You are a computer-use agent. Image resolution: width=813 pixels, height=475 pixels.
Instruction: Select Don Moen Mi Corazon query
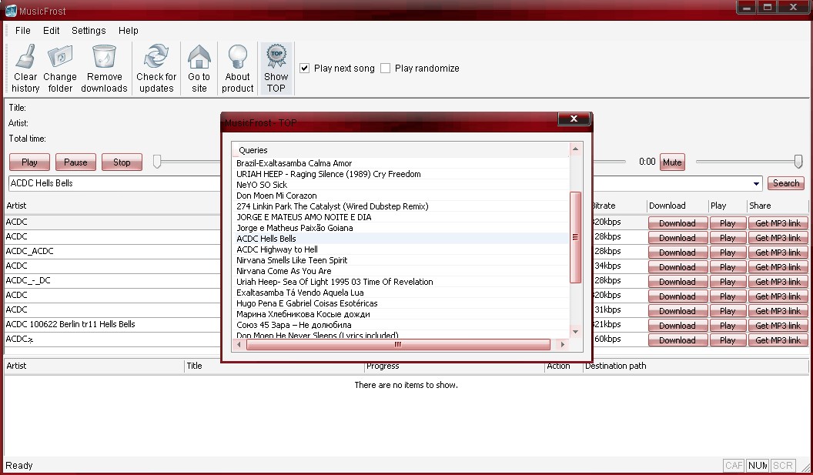click(276, 196)
